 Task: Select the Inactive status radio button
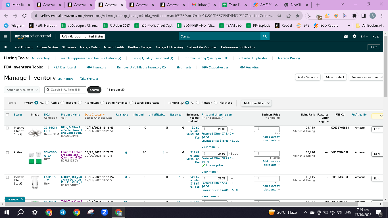tap(62, 103)
